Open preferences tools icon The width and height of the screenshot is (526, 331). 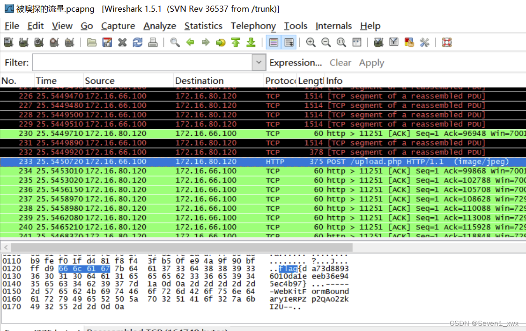(424, 42)
